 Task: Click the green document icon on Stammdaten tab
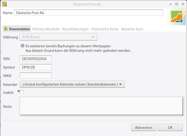tap(6, 29)
